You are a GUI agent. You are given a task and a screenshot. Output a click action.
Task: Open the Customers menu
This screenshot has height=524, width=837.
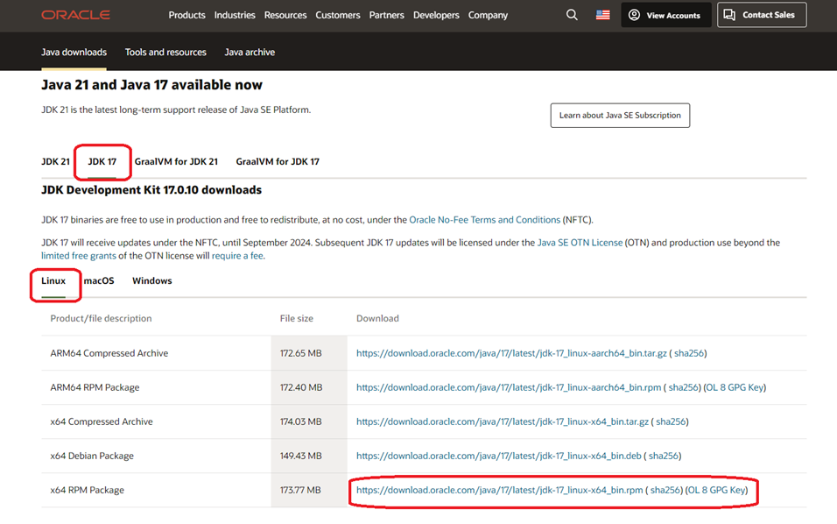pos(338,15)
